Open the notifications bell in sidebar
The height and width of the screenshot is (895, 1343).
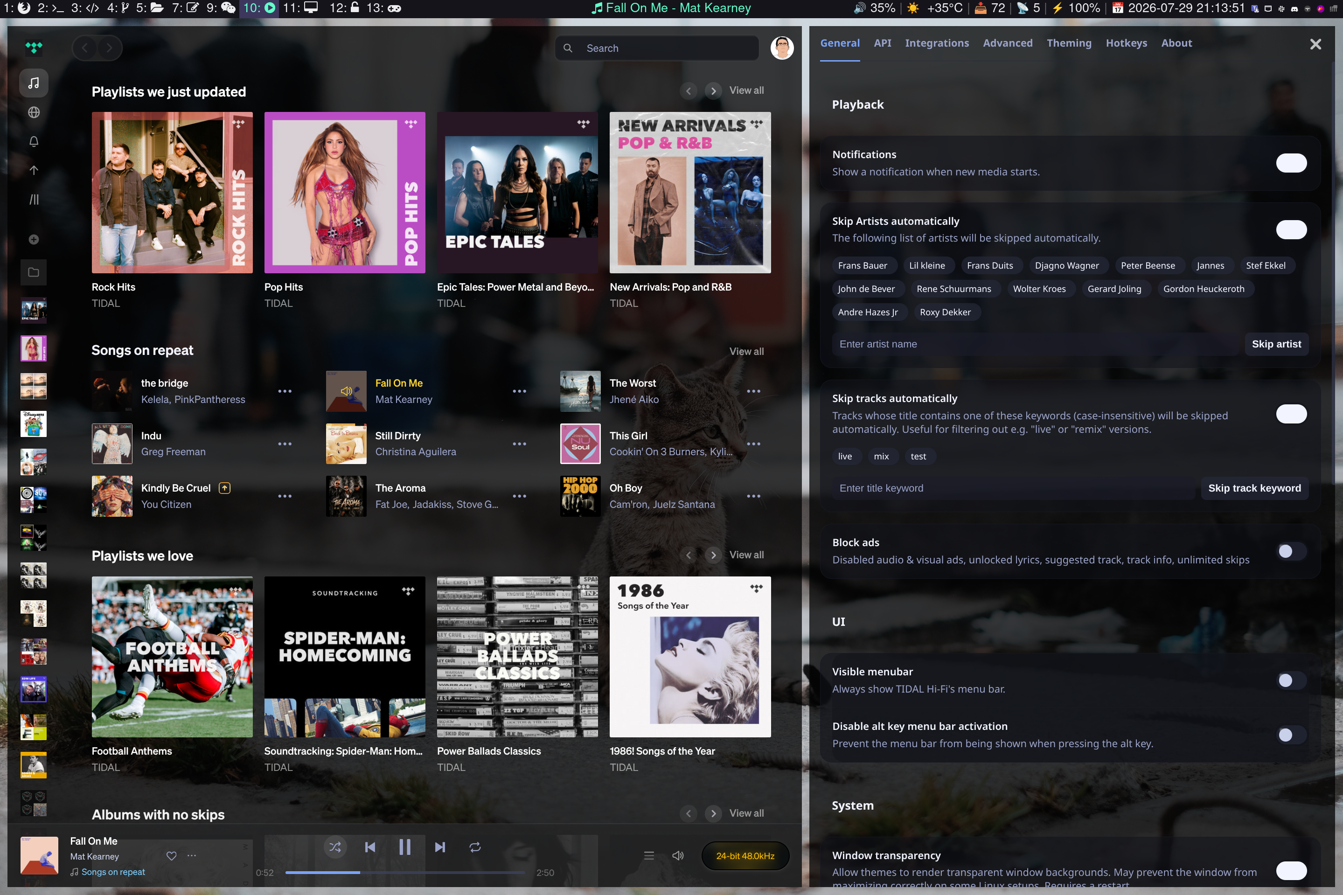pyautogui.click(x=34, y=142)
